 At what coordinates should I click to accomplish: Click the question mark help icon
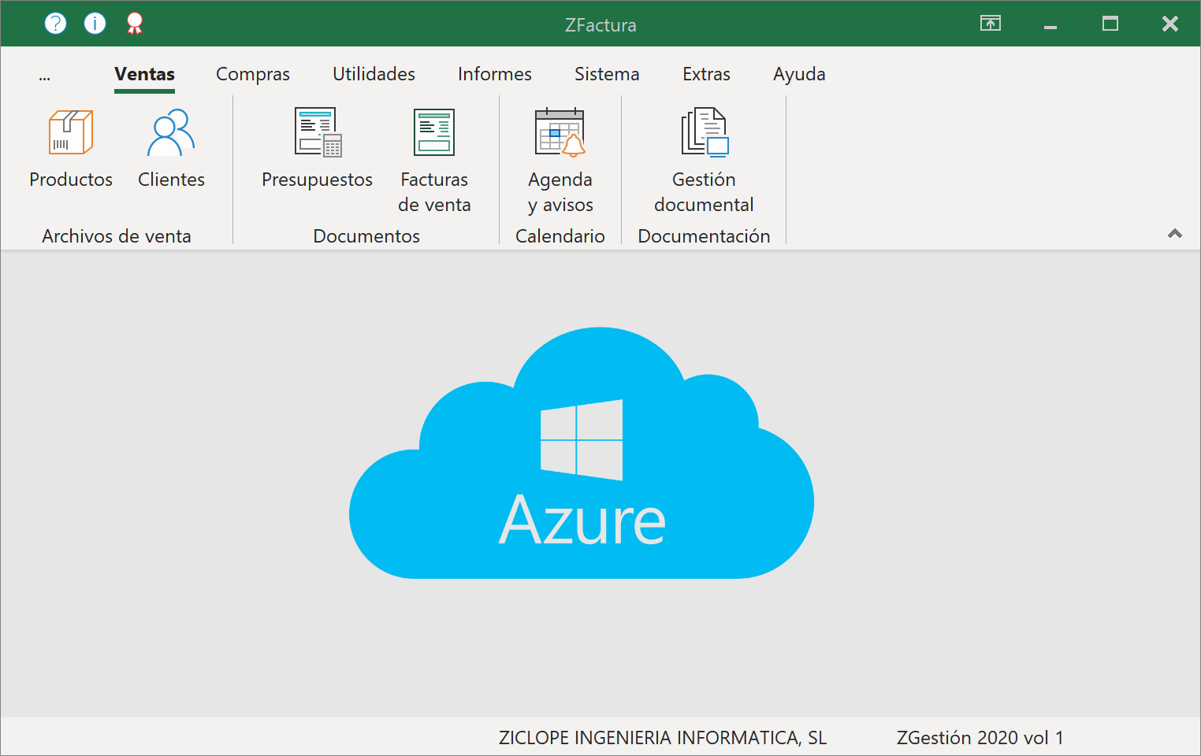pos(55,24)
